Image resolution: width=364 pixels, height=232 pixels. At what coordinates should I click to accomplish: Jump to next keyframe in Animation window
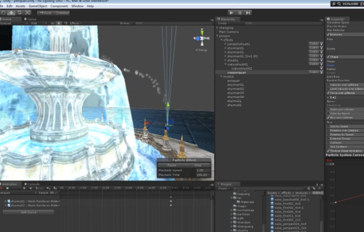coord(31,188)
